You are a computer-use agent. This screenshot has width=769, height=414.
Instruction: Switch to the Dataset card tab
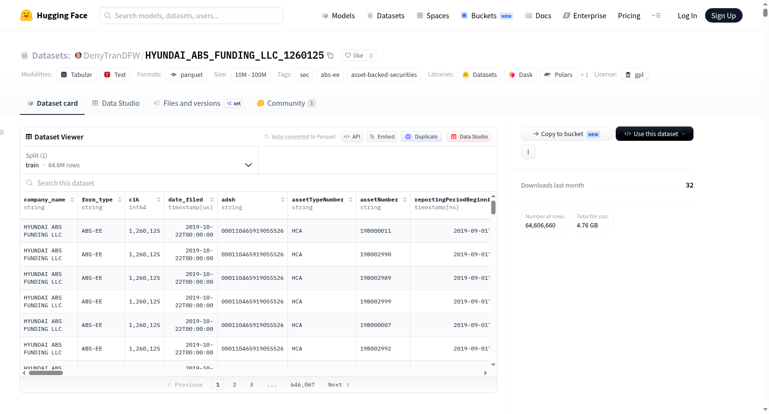[x=52, y=103]
